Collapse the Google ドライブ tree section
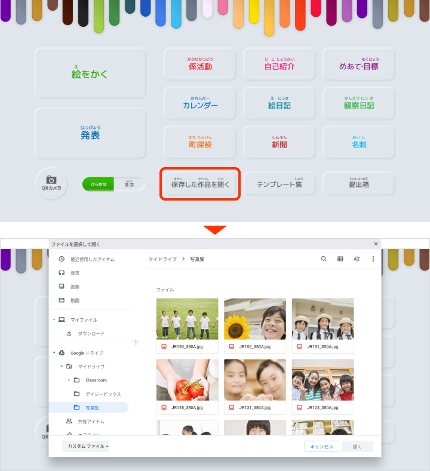Screen dimensions: 430x471 pyautogui.click(x=54, y=353)
